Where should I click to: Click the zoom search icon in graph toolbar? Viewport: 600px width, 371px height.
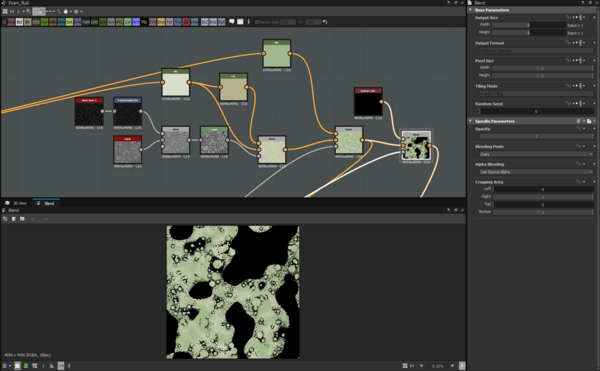[28, 11]
